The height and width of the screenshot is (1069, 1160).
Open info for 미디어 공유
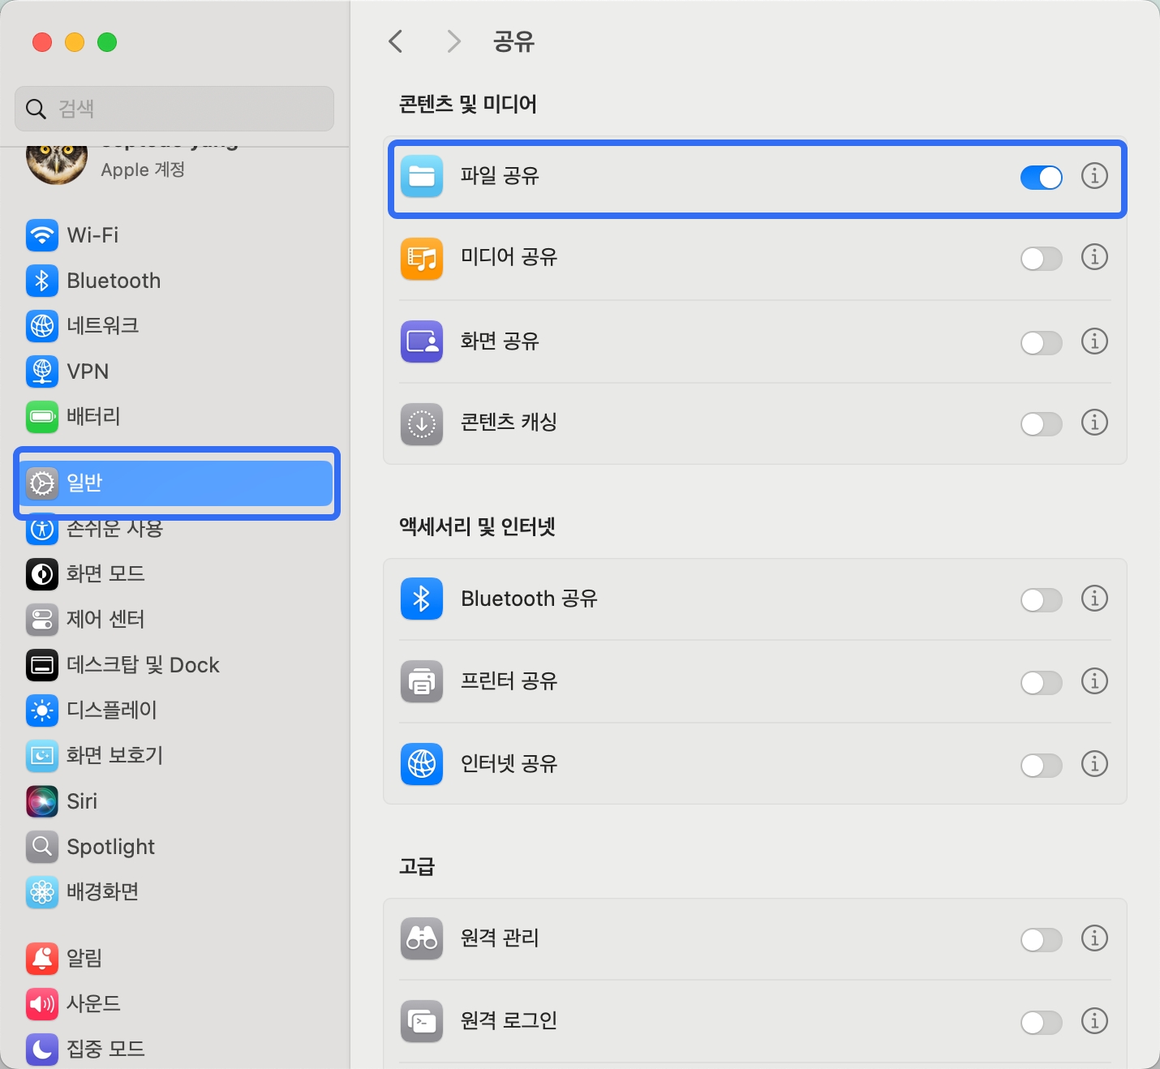point(1094,257)
